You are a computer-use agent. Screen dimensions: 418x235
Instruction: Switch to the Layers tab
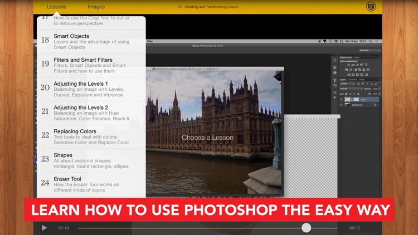click(343, 80)
